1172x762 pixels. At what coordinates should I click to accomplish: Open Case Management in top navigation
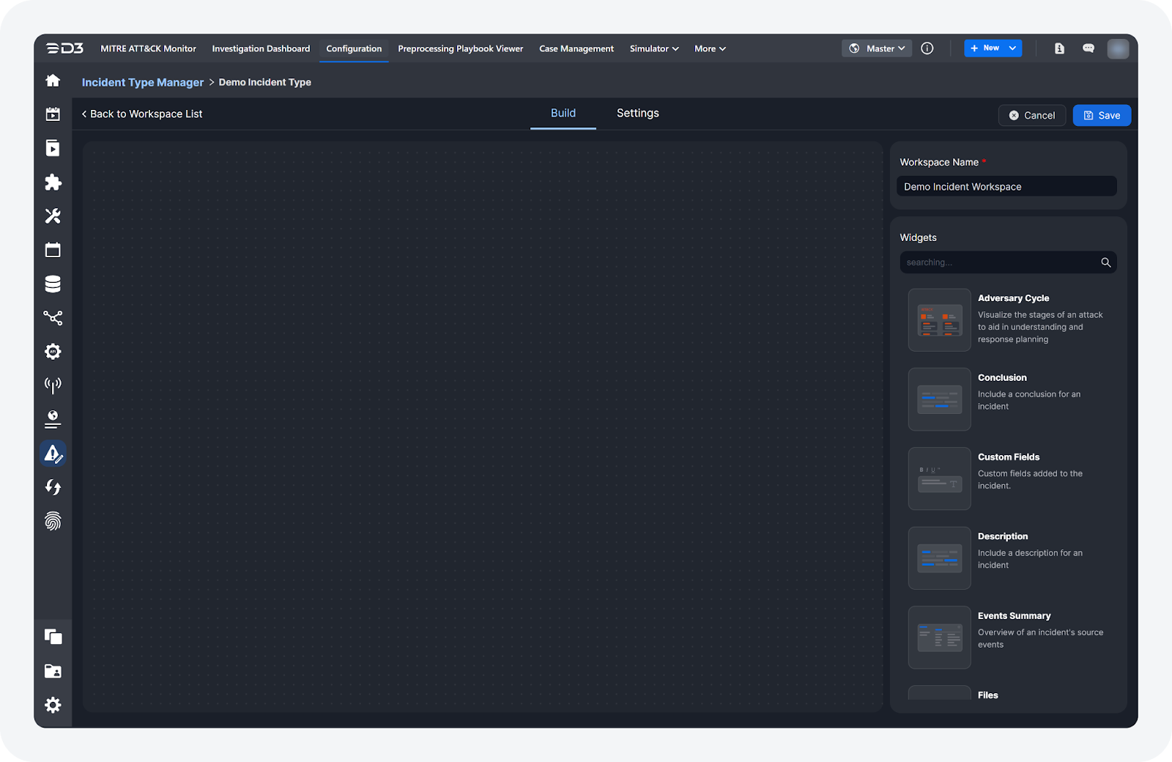(x=576, y=48)
